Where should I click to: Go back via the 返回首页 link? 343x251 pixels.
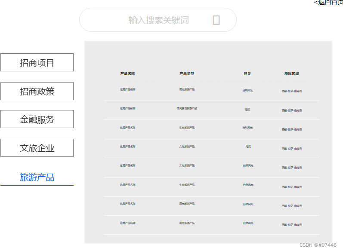[x=328, y=3]
